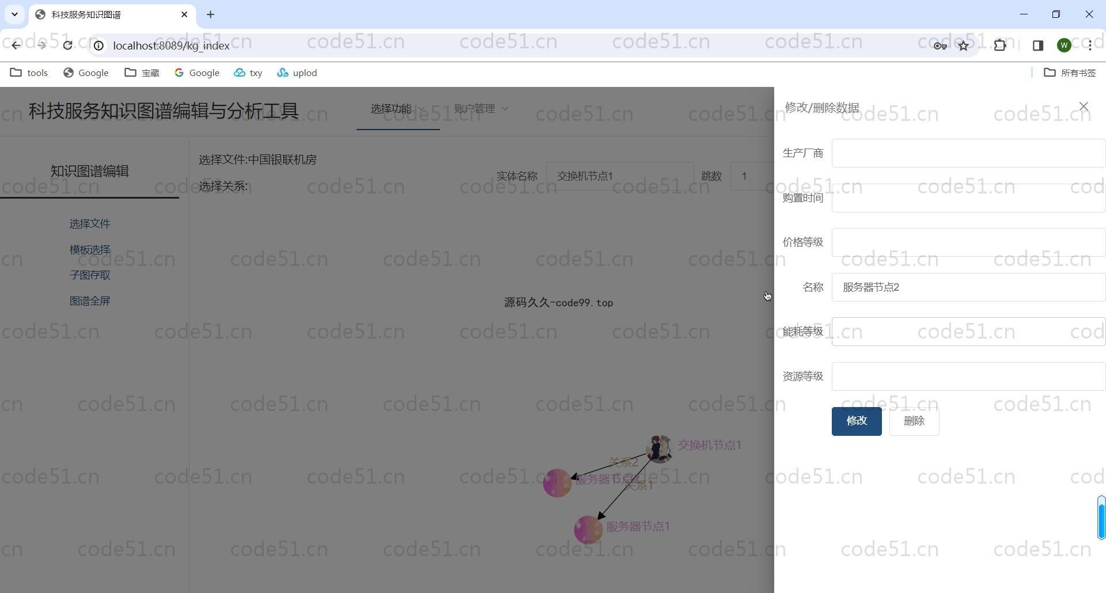Image resolution: width=1106 pixels, height=593 pixels.
Task: Close the 修改/删除数据 drawer panel
Action: pyautogui.click(x=1084, y=107)
